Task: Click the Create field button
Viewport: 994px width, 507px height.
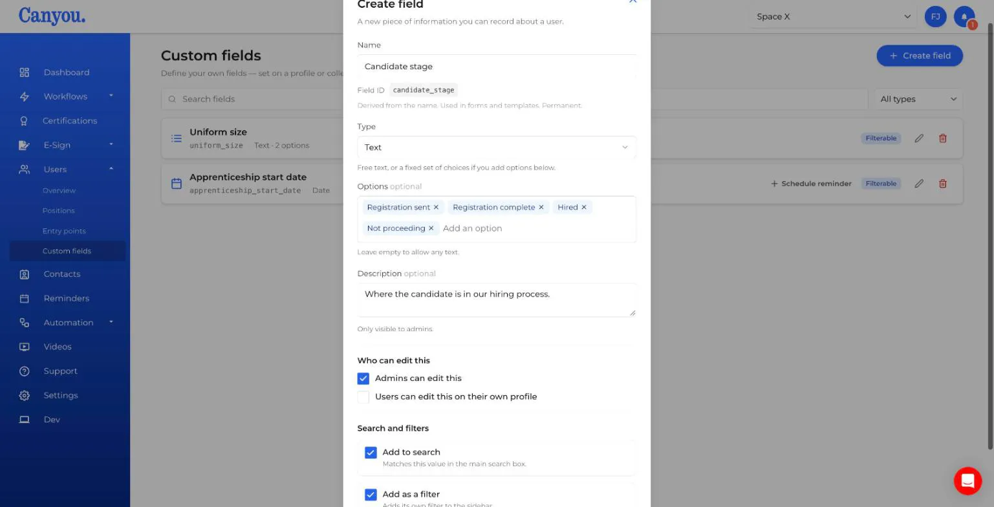Action: point(920,56)
